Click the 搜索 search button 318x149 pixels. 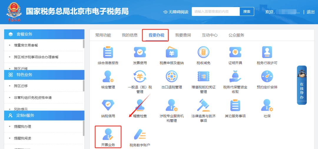click(x=247, y=12)
